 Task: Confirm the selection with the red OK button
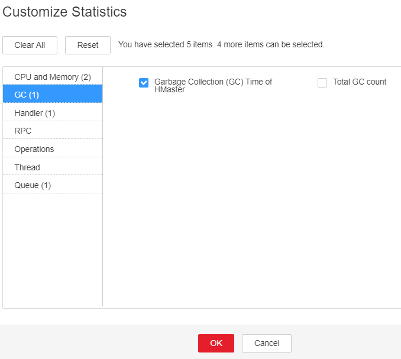(x=216, y=343)
